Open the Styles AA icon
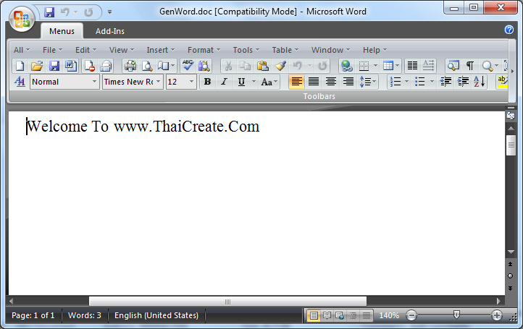Image resolution: width=523 pixels, height=329 pixels. (20, 82)
